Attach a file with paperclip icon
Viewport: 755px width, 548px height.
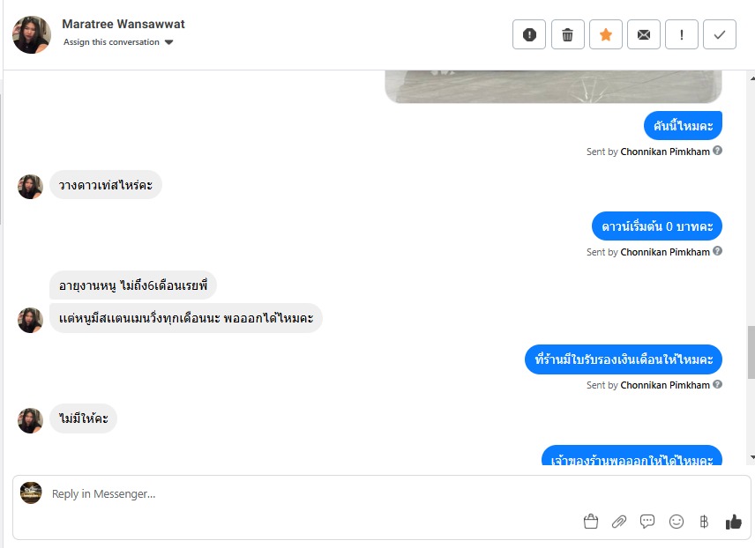pyautogui.click(x=619, y=522)
